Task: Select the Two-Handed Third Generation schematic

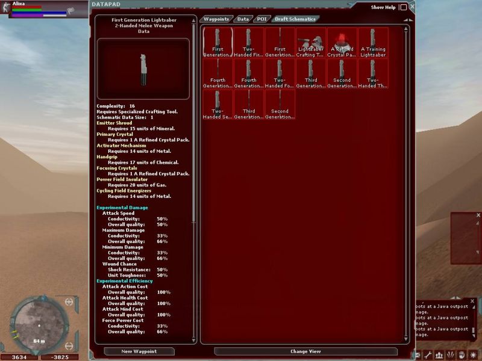Action: [373, 73]
